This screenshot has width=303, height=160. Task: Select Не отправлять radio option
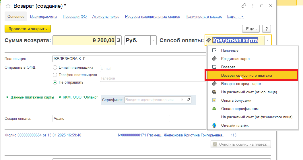coord(55,82)
